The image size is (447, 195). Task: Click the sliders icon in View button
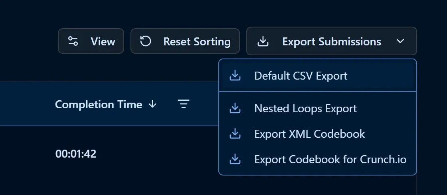coord(73,41)
